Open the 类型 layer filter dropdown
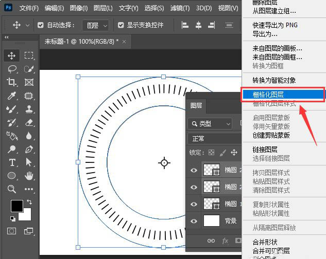 click(210, 123)
